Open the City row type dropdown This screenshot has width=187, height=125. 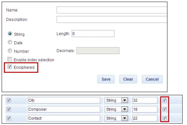(x=124, y=101)
